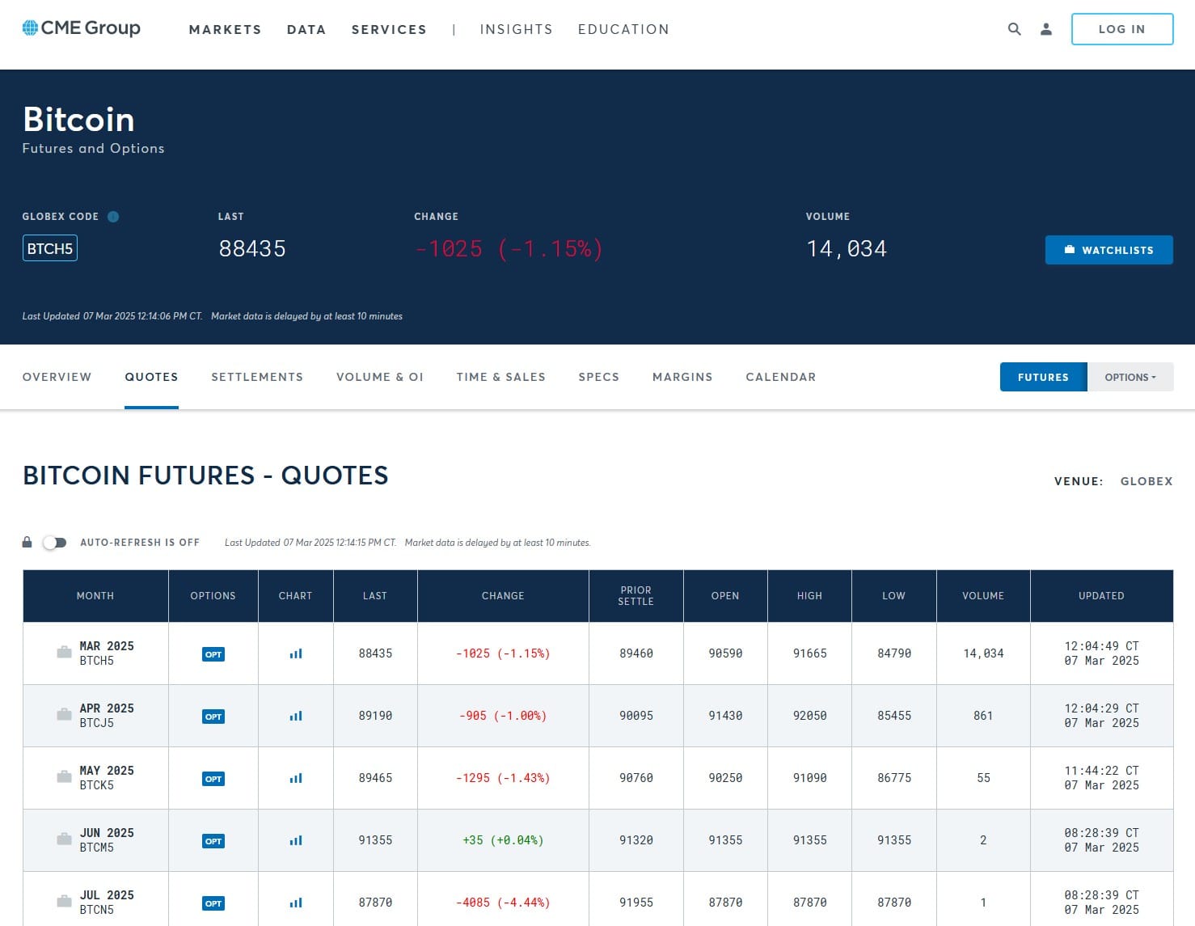The height and width of the screenshot is (926, 1195).
Task: Expand the Options dropdown
Action: (1130, 377)
